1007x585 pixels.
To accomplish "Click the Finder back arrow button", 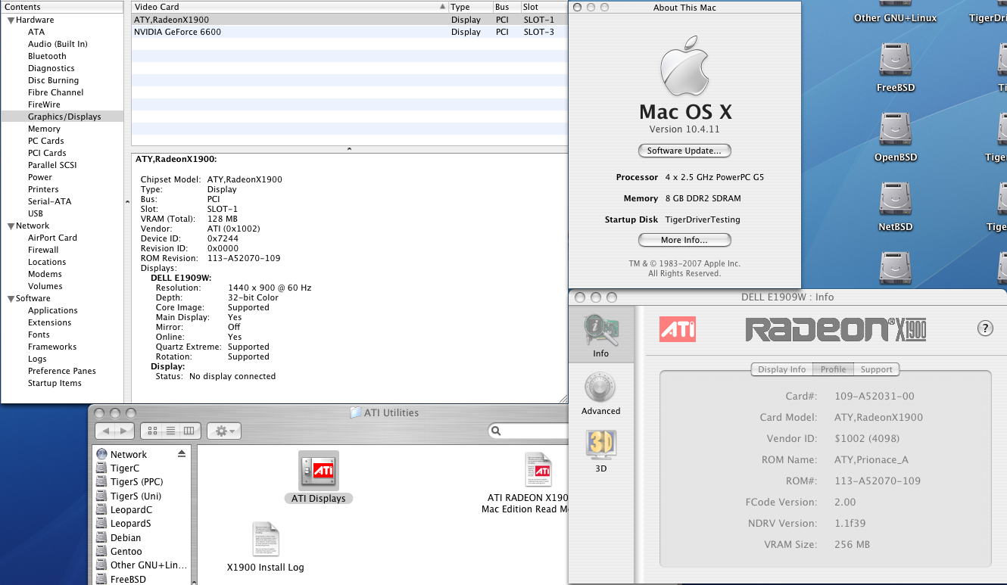I will [106, 431].
